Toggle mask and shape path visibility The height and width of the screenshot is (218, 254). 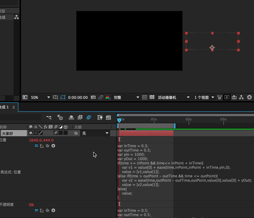[63, 97]
